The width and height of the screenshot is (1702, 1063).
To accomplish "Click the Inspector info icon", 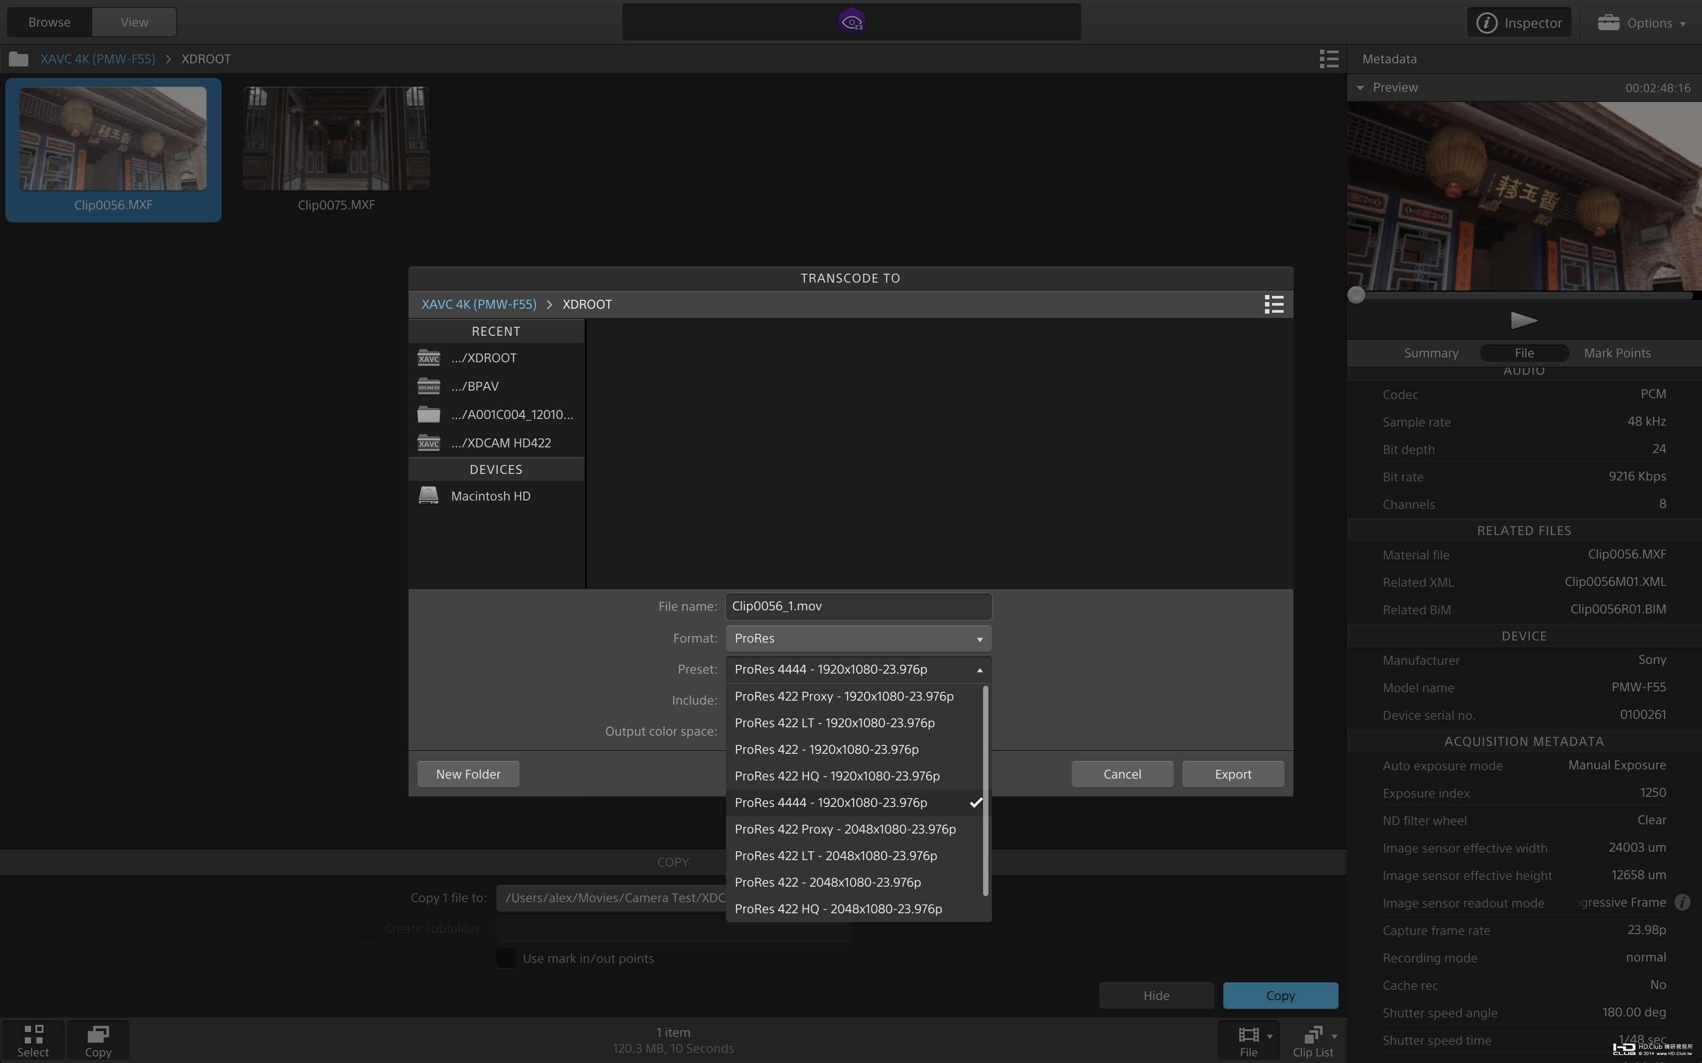I will click(x=1486, y=23).
